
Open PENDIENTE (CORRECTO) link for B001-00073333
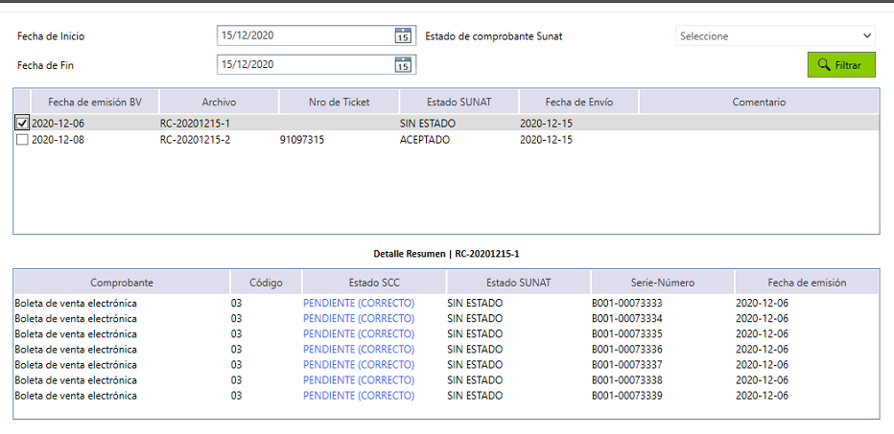359,304
